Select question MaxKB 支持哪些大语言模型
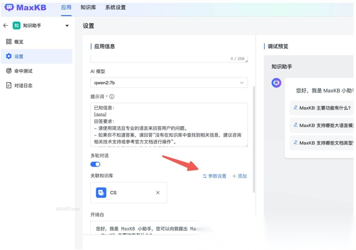Image resolution: width=356 pixels, height=250 pixels. [322, 125]
